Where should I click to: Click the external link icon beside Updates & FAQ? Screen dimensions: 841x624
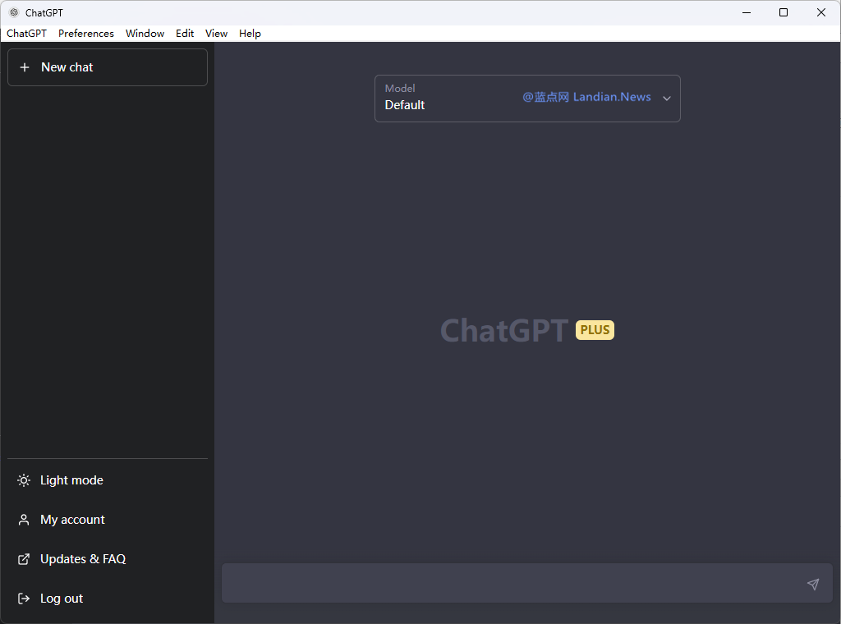pyautogui.click(x=24, y=559)
